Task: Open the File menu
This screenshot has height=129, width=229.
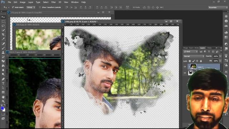Action: (x=9, y=2)
